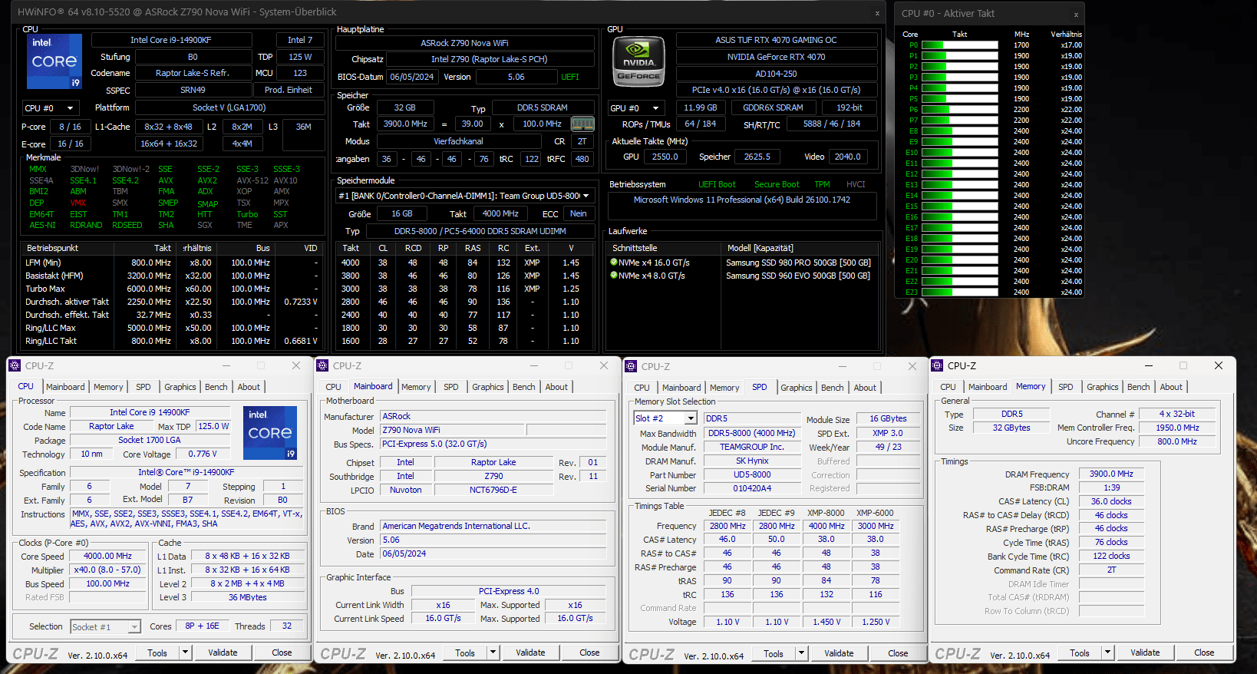Click CPU-Z app icon in the CPU tab window's title bar
The width and height of the screenshot is (1257, 674).
15,365
